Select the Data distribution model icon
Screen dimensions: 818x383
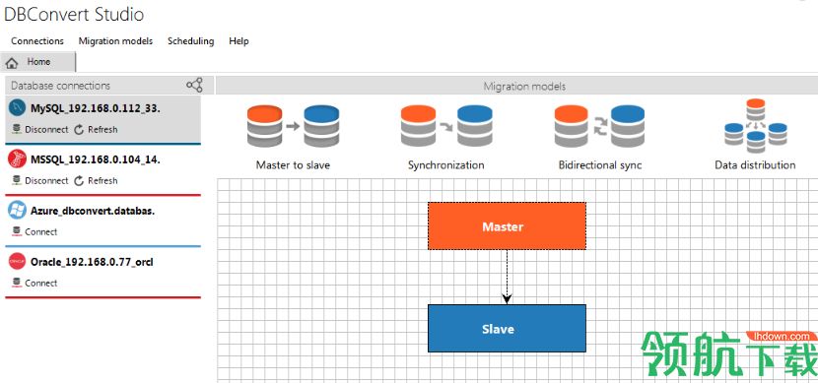tap(755, 126)
